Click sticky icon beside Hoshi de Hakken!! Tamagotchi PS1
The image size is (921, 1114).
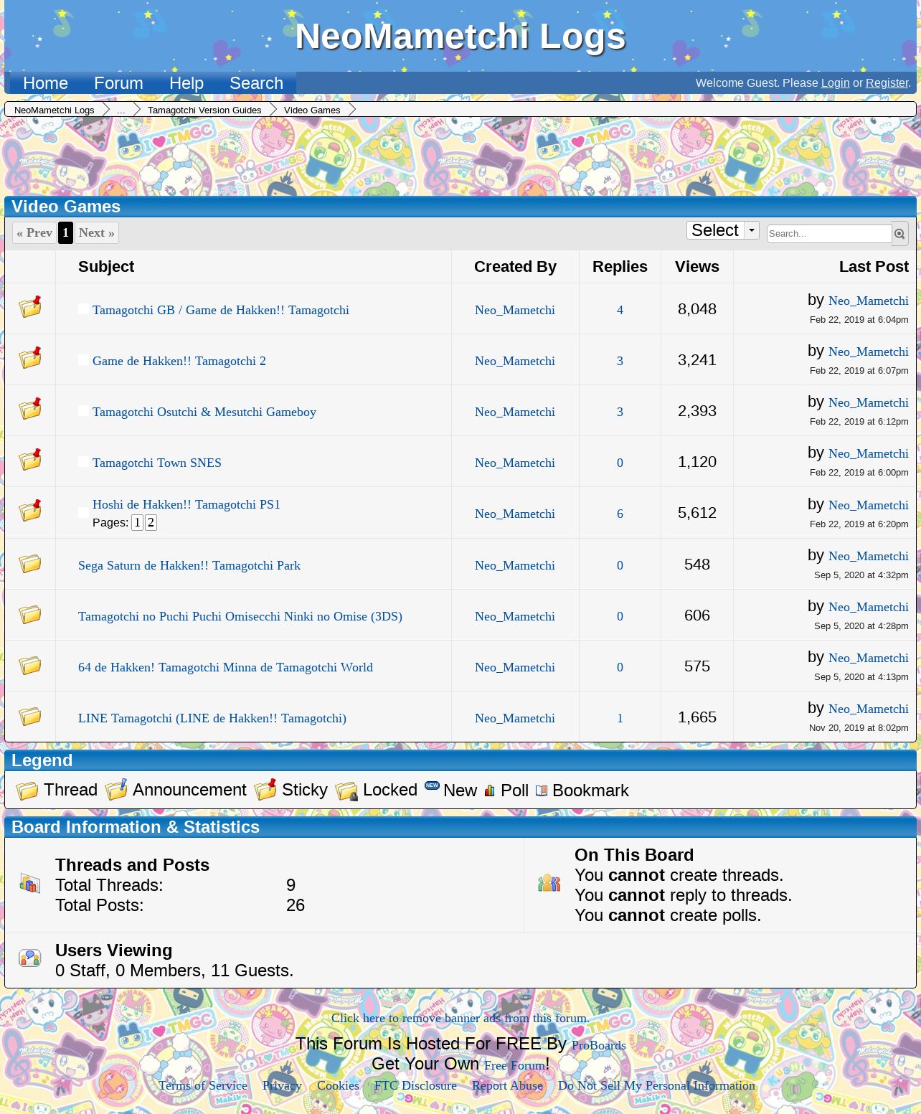30,511
